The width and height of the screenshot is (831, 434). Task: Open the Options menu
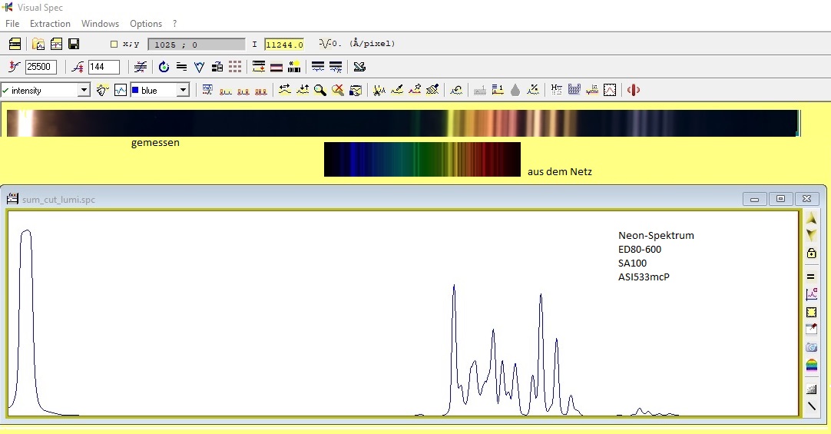pyautogui.click(x=146, y=24)
